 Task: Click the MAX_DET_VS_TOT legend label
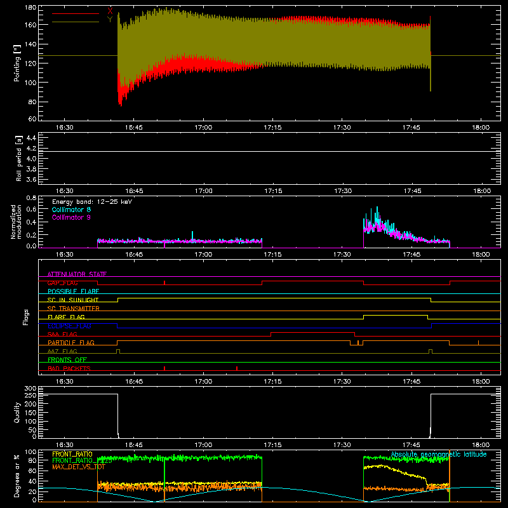point(79,467)
